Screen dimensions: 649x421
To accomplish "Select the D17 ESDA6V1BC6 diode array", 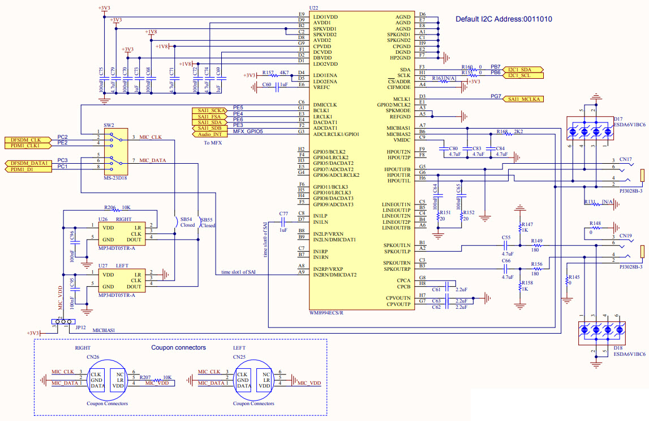I will (590, 129).
